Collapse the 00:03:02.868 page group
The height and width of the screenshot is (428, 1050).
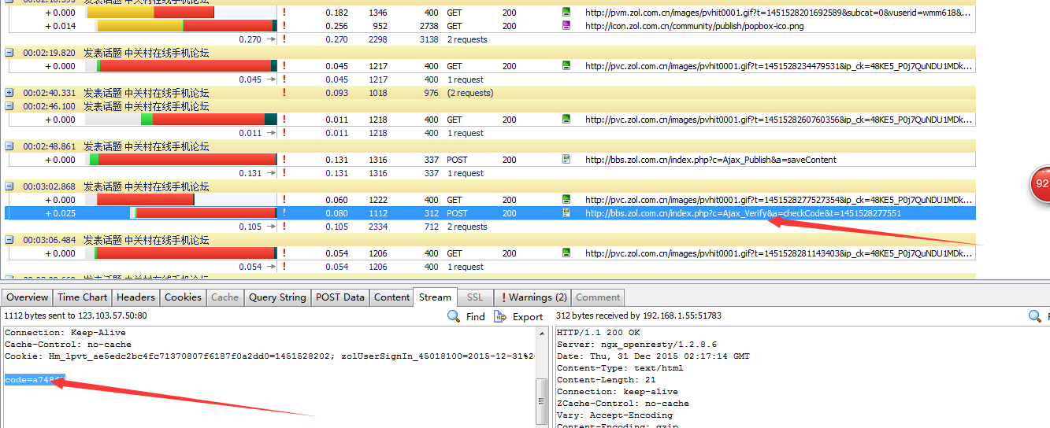9,186
